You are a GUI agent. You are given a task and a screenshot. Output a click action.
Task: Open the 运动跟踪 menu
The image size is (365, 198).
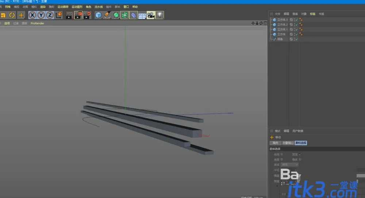63,7
